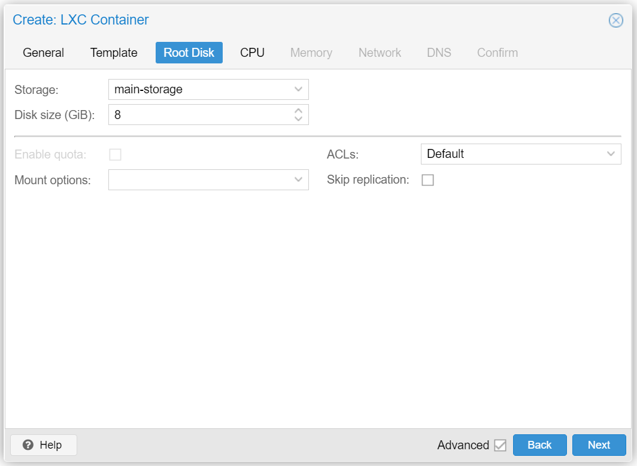Viewport: 637px width, 466px height.
Task: Click the disk size increment arrow
Action: (298, 111)
